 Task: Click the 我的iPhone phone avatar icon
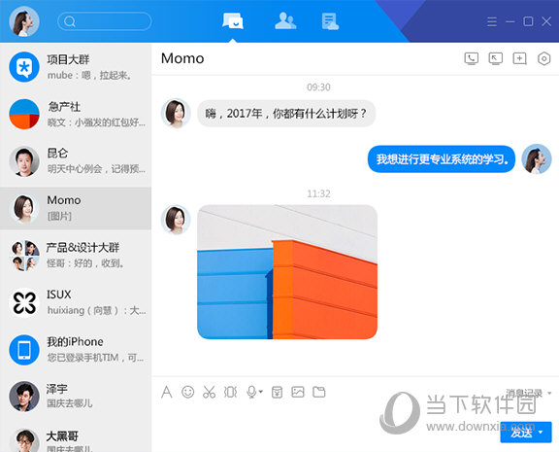(24, 350)
